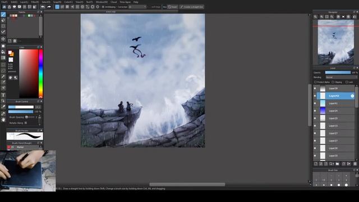Toggle the Soft Edge checkbox

point(149,7)
